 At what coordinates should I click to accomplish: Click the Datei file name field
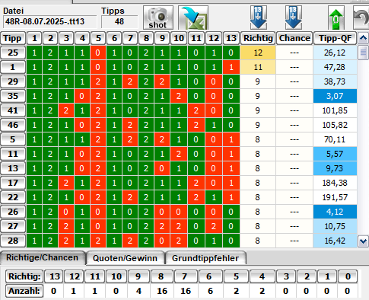50,21
